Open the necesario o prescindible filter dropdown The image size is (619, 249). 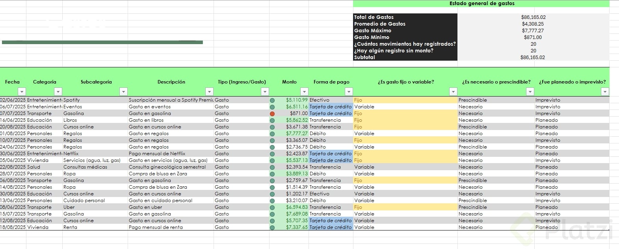pos(530,92)
